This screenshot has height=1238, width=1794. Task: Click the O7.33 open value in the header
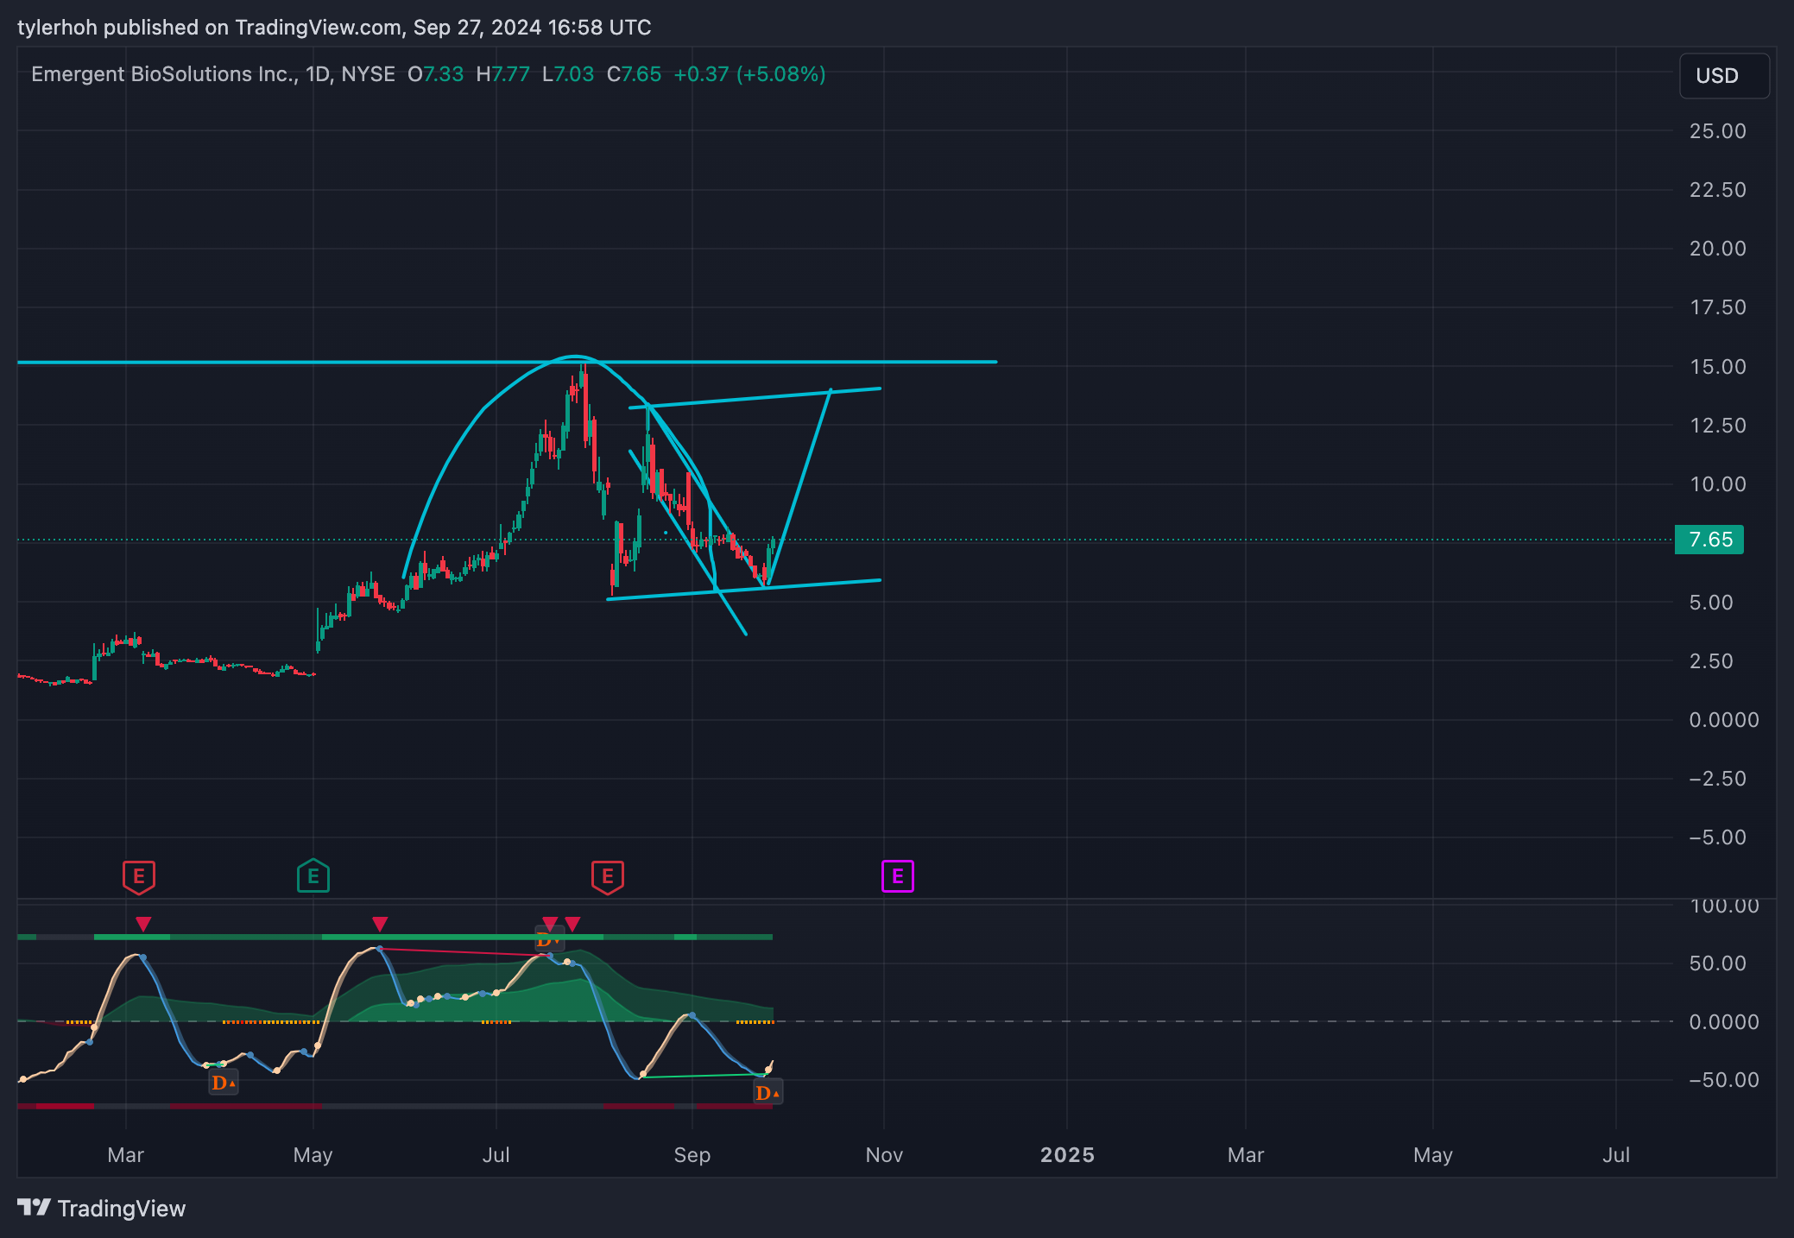tap(435, 74)
